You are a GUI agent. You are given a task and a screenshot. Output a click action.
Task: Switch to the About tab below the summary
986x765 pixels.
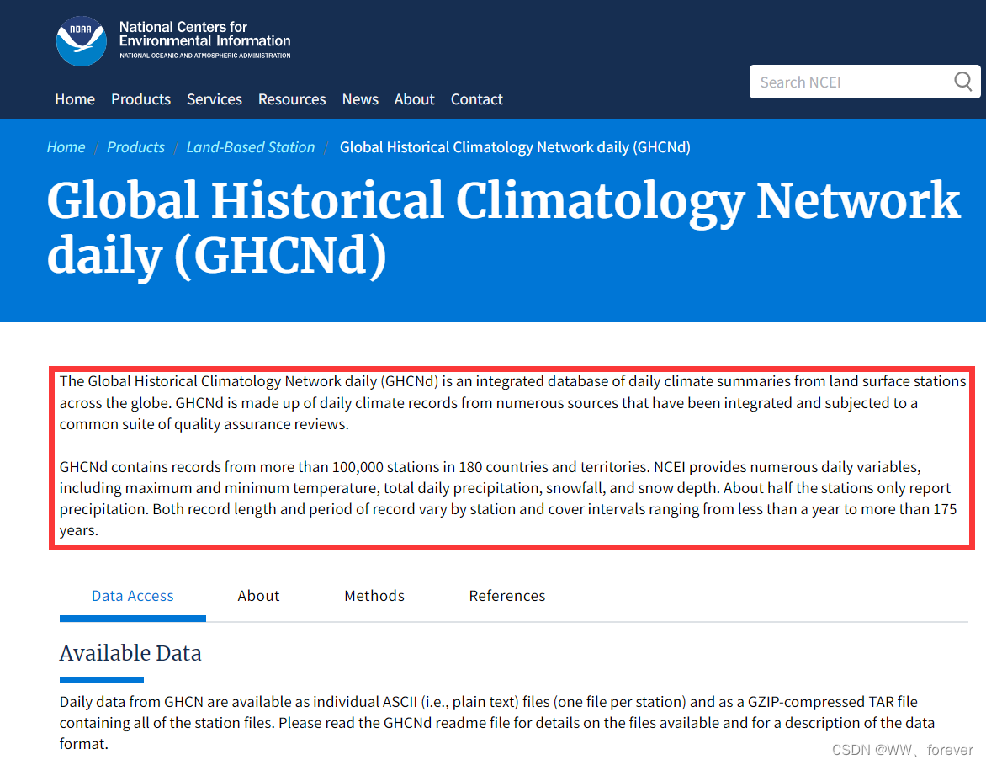coord(258,596)
